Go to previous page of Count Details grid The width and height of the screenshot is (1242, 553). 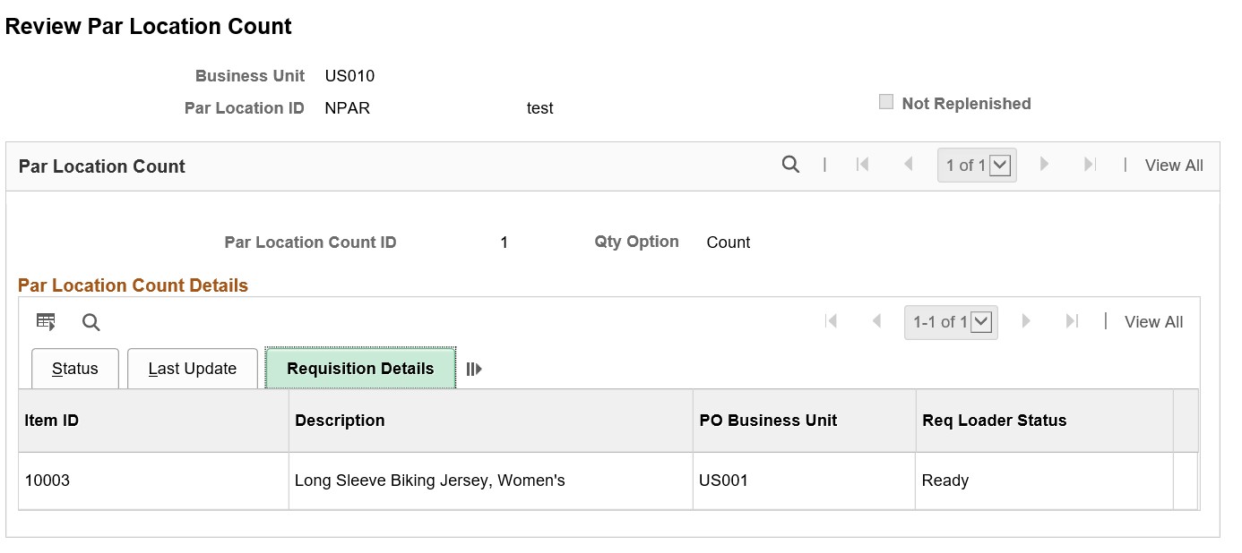876,321
